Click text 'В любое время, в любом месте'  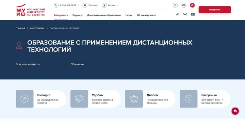[102, 101]
